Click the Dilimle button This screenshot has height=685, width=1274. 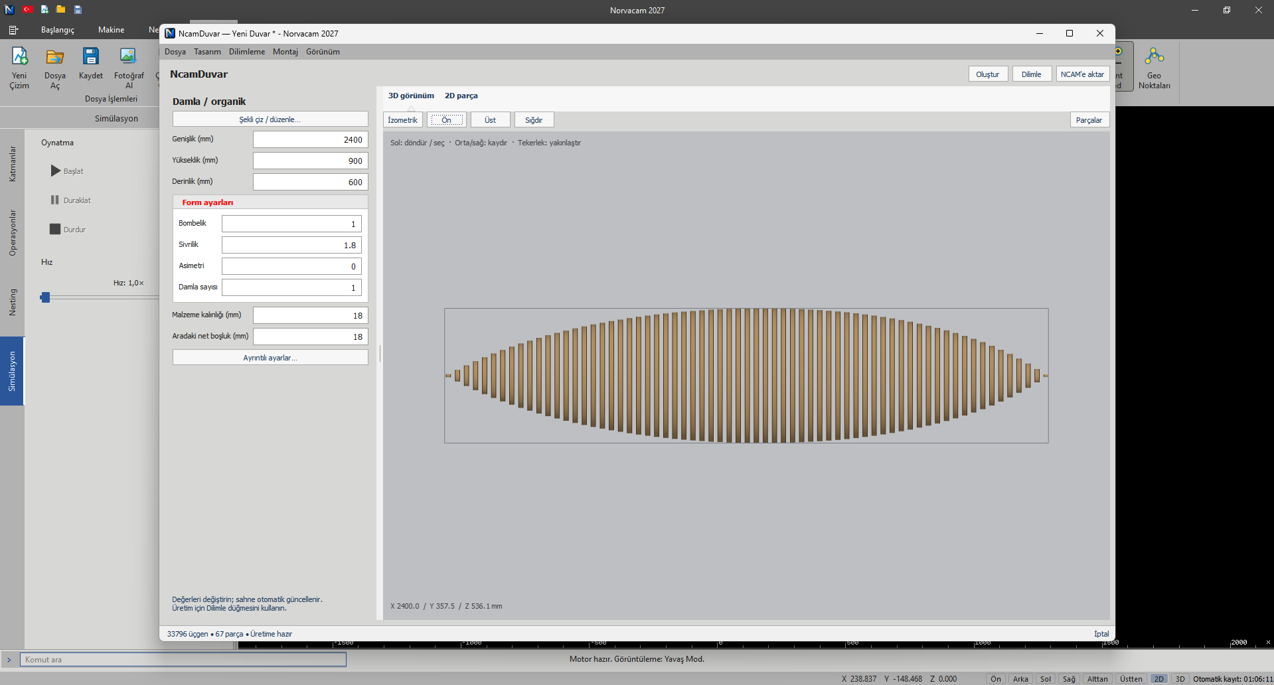coord(1032,74)
